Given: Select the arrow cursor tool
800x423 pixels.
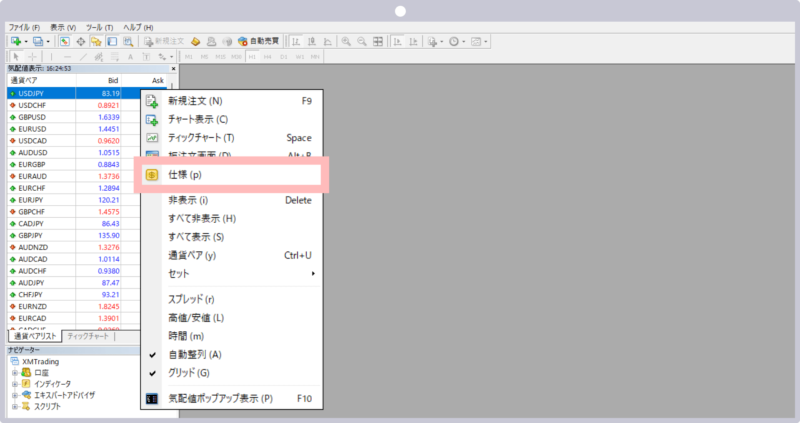Looking at the screenshot, I should (x=16, y=57).
